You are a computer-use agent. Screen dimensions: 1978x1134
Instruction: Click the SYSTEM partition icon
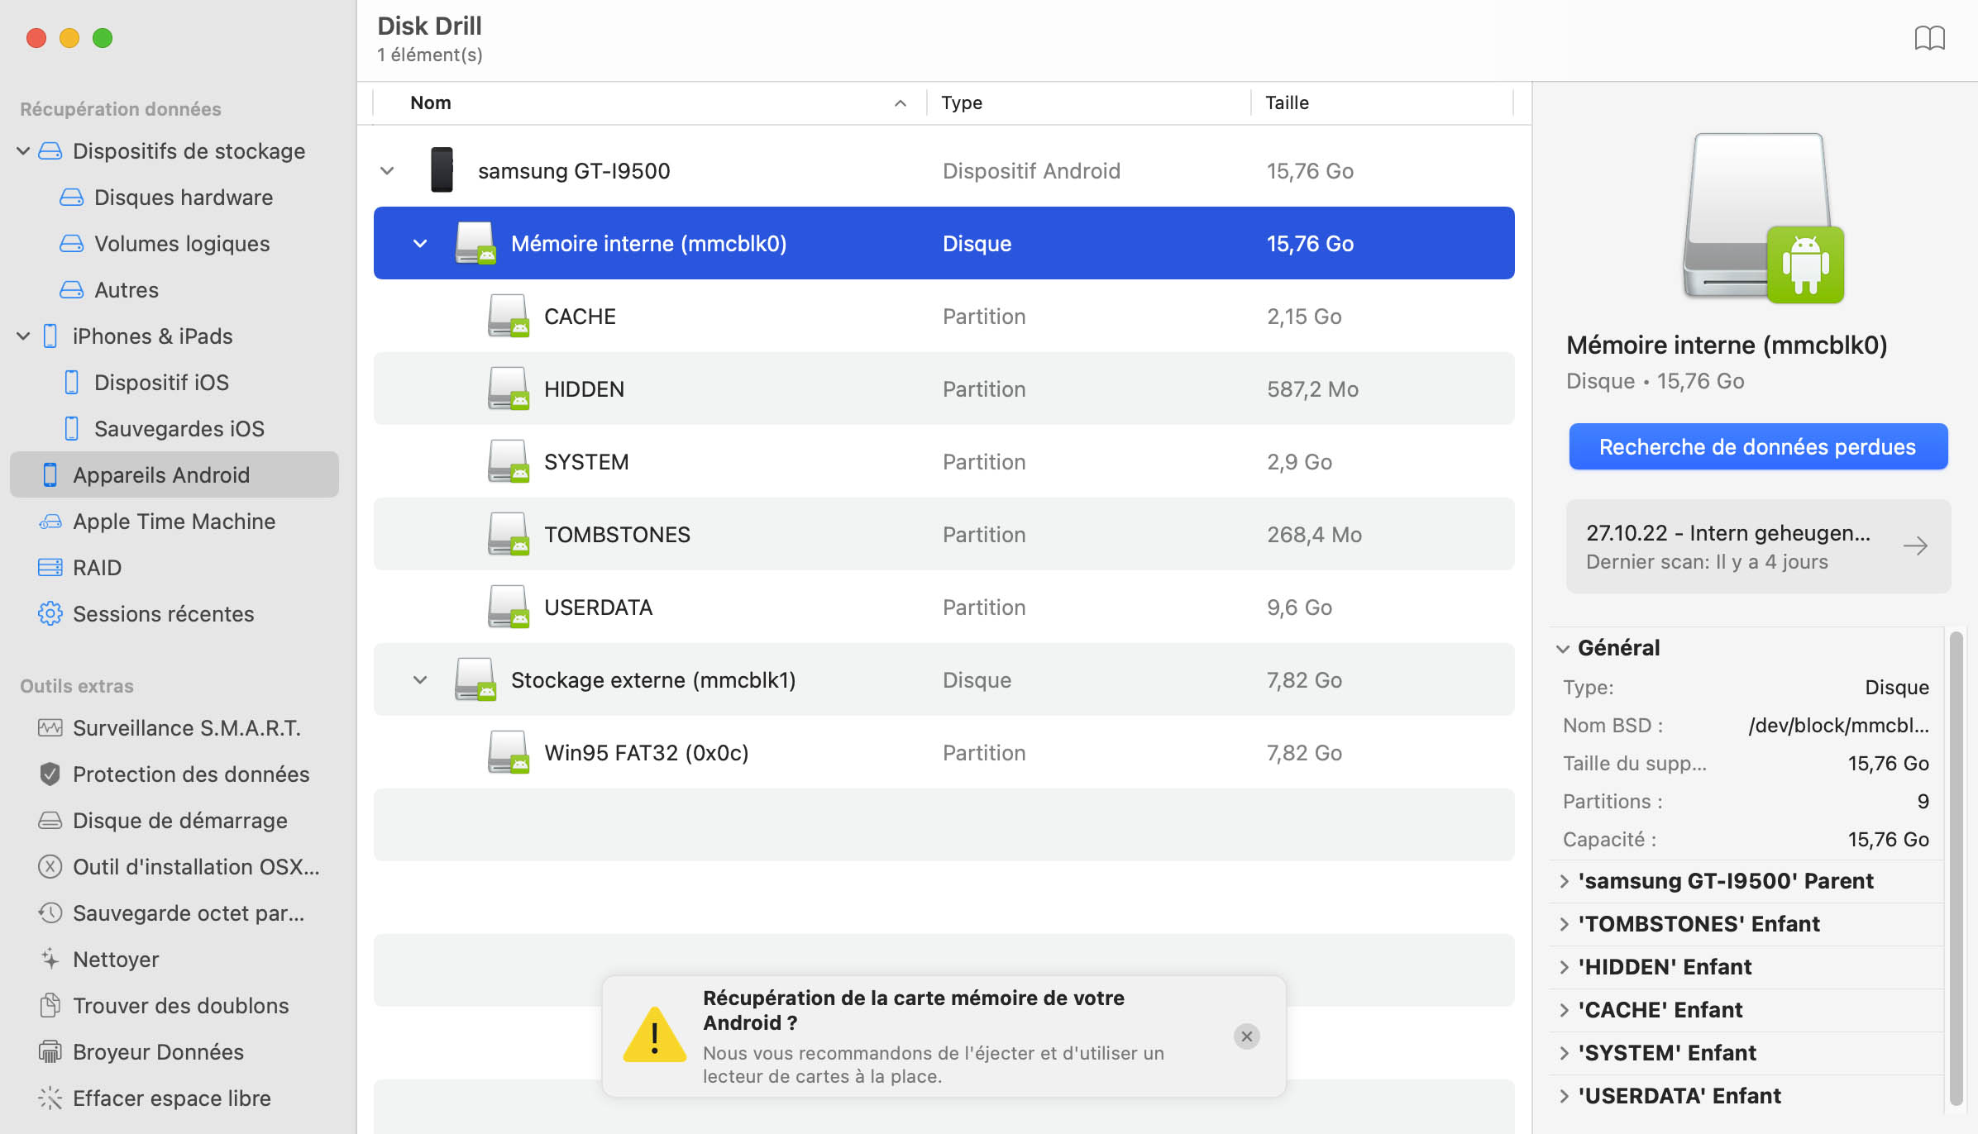point(508,461)
